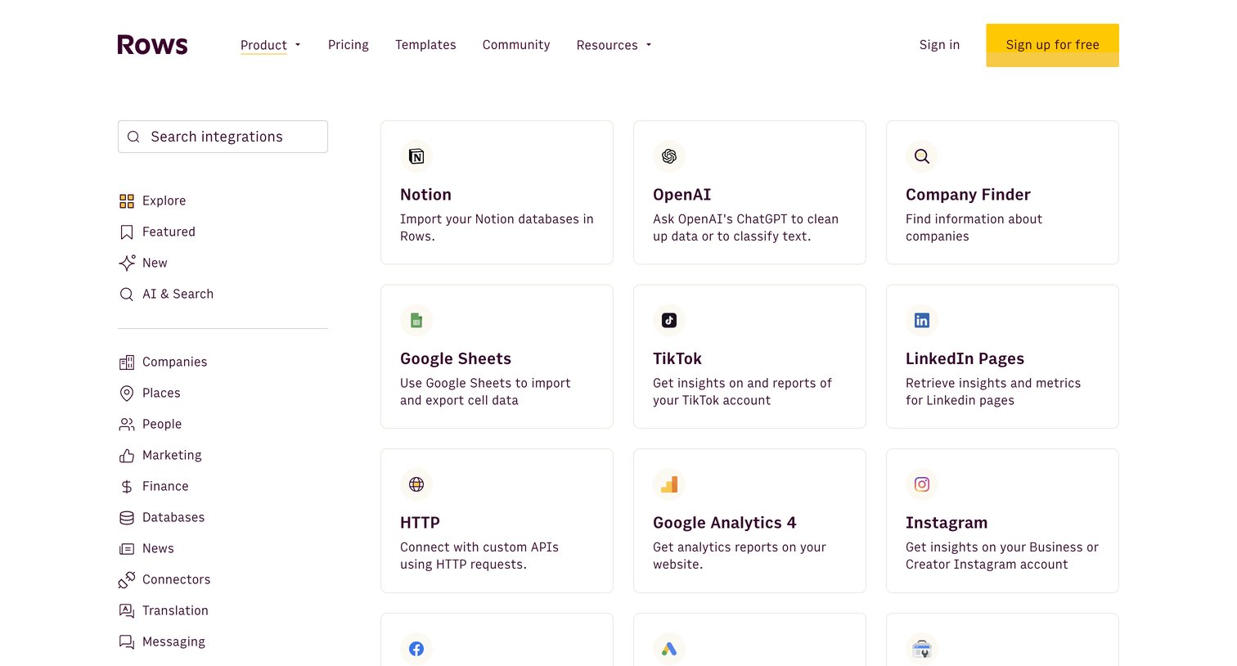The image size is (1237, 666).
Task: Select the Product menu label
Action: [263, 45]
